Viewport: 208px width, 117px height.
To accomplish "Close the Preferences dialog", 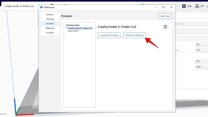I will (171, 7).
